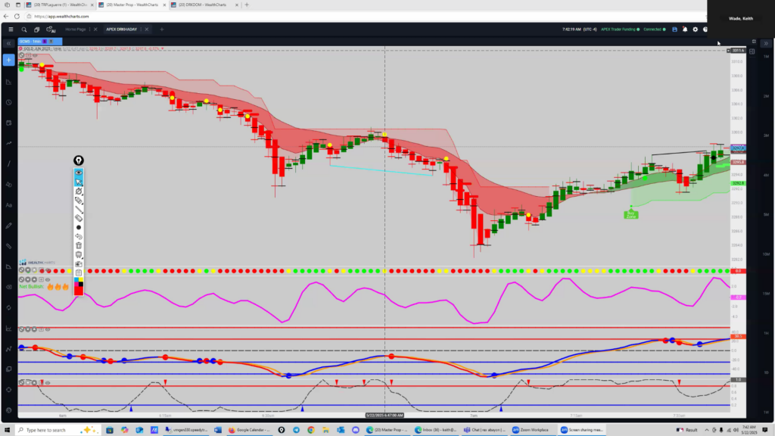Go back in browser
This screenshot has width=775, height=436.
click(x=6, y=17)
